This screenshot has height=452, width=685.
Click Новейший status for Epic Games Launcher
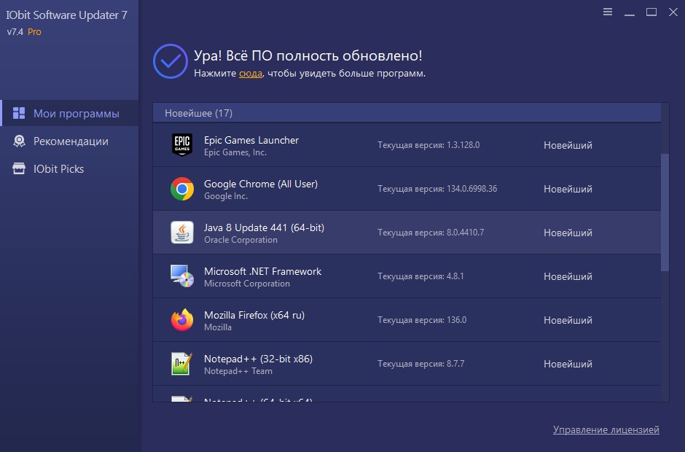[x=568, y=145]
